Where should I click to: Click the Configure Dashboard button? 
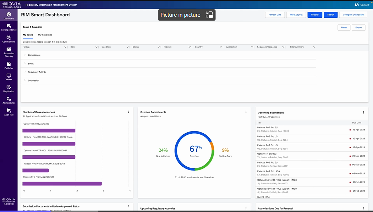click(353, 15)
